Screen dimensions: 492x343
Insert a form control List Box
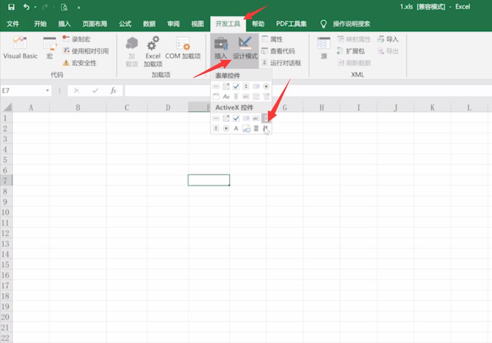pos(256,87)
